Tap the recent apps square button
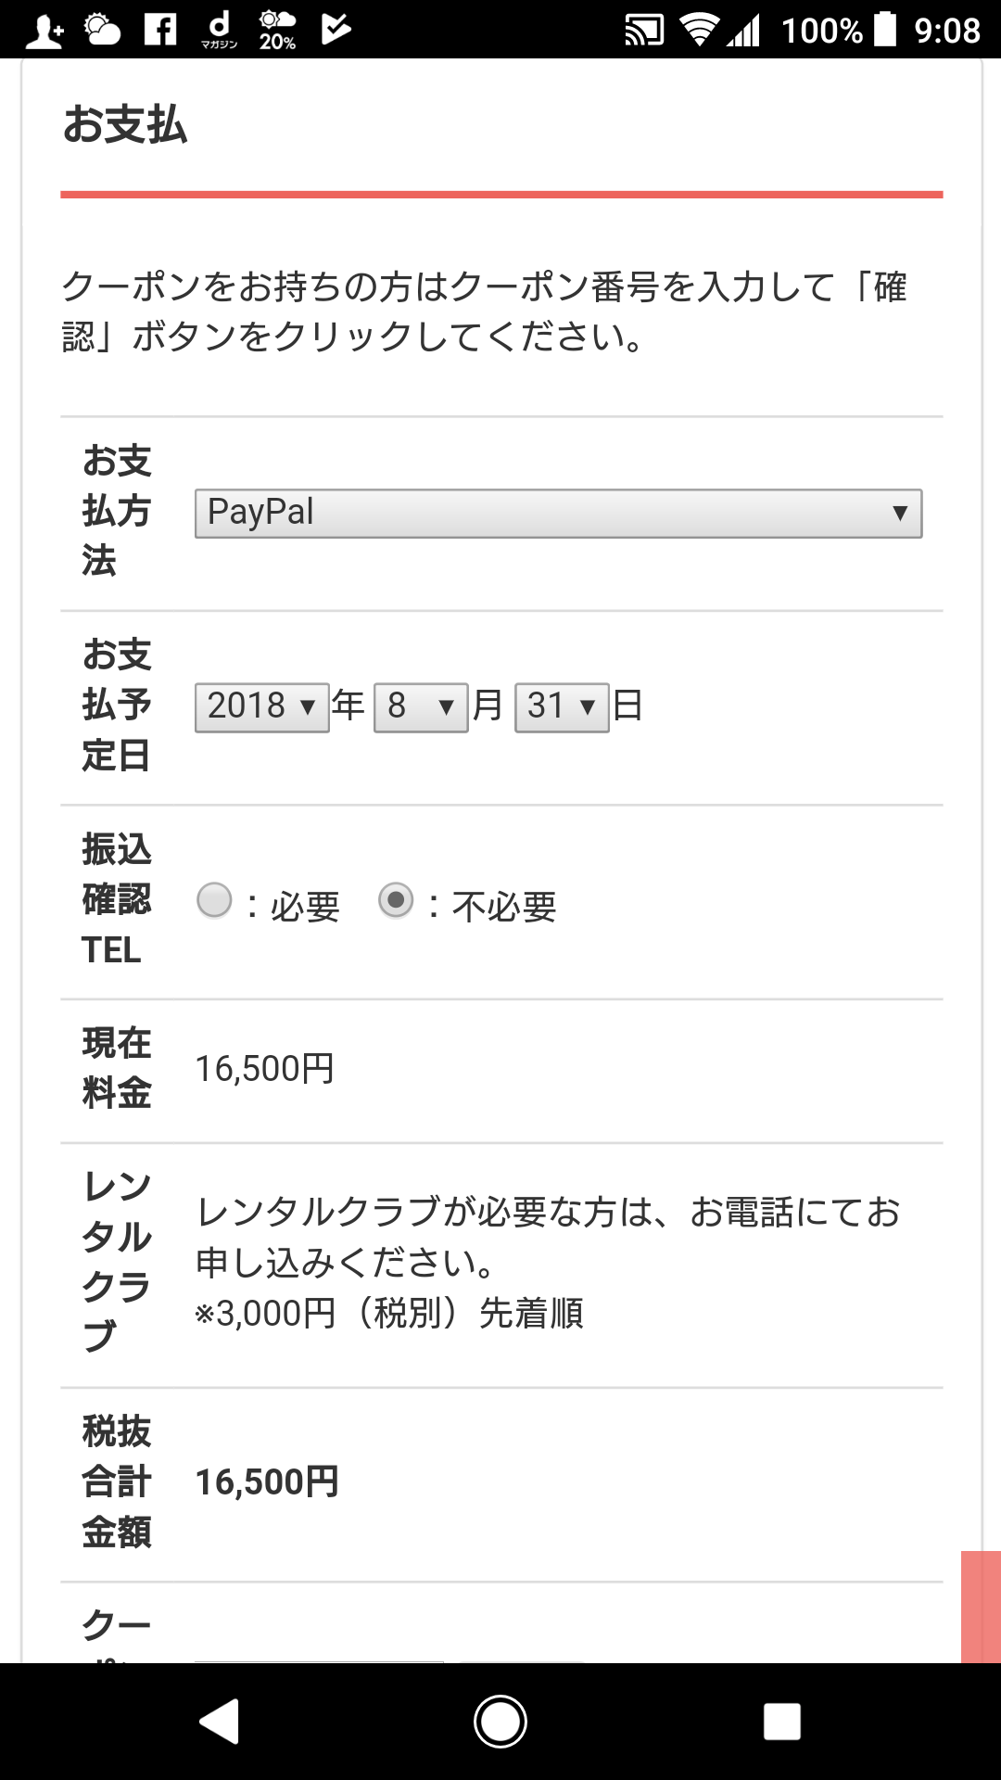Image resolution: width=1001 pixels, height=1780 pixels. pos(781,1722)
